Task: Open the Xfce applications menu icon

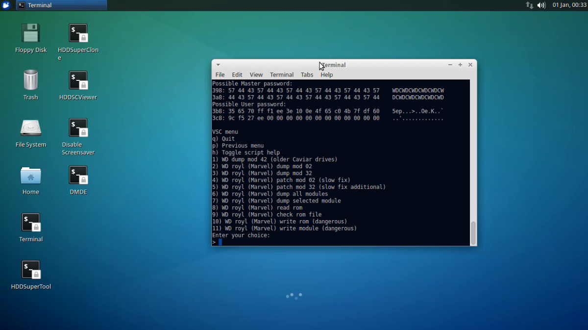Action: tap(6, 5)
